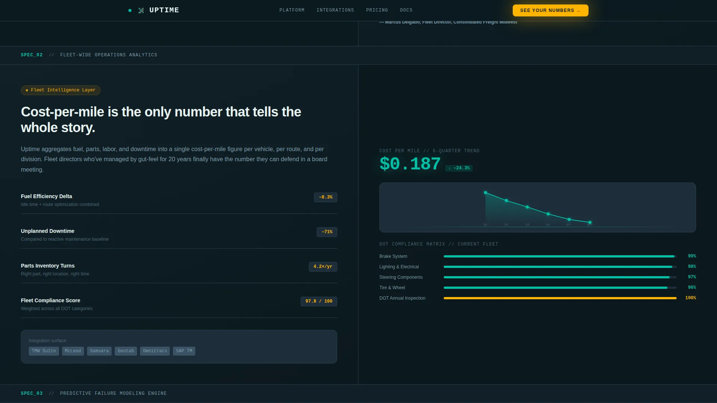The height and width of the screenshot is (403, 717).
Task: Click the orange DOT Annual Inspection bar
Action: pos(560,298)
